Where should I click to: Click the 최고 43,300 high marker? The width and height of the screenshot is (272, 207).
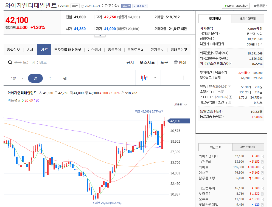(x=149, y=111)
